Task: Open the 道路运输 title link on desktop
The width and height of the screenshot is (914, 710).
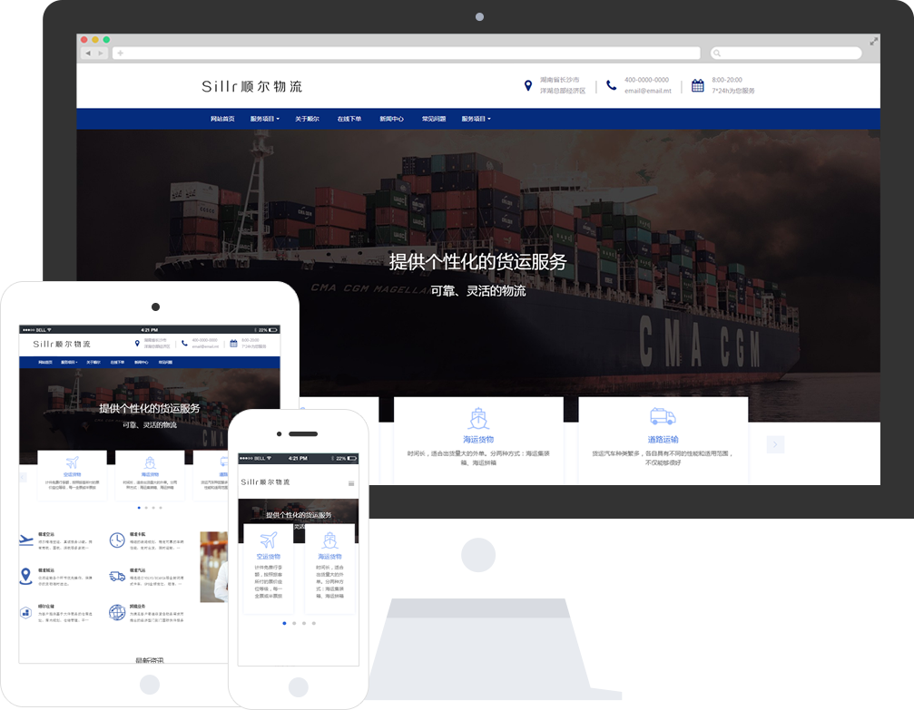Action: (x=663, y=440)
